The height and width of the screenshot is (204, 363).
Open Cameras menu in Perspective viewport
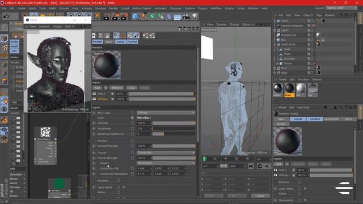pos(221,24)
